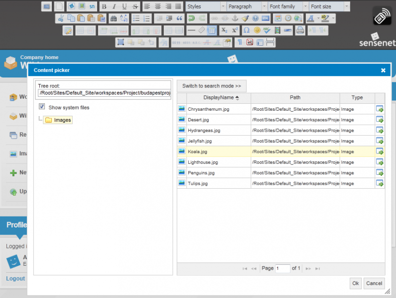Image resolution: width=396 pixels, height=298 pixels.
Task: Click the Cancel button
Action: pyautogui.click(x=374, y=284)
